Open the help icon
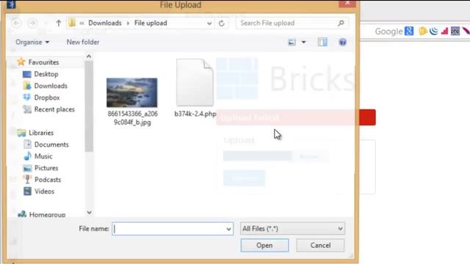The image size is (470, 264). pyautogui.click(x=343, y=43)
